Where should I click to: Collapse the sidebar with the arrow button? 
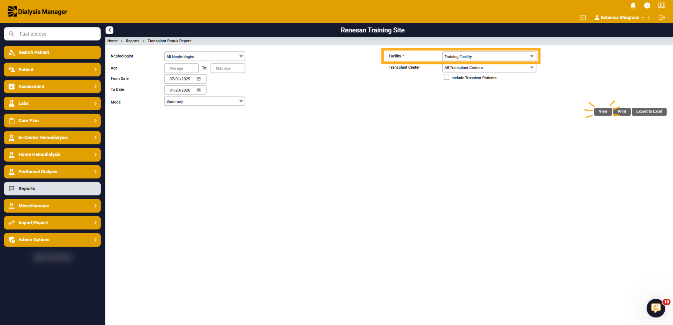pyautogui.click(x=109, y=30)
